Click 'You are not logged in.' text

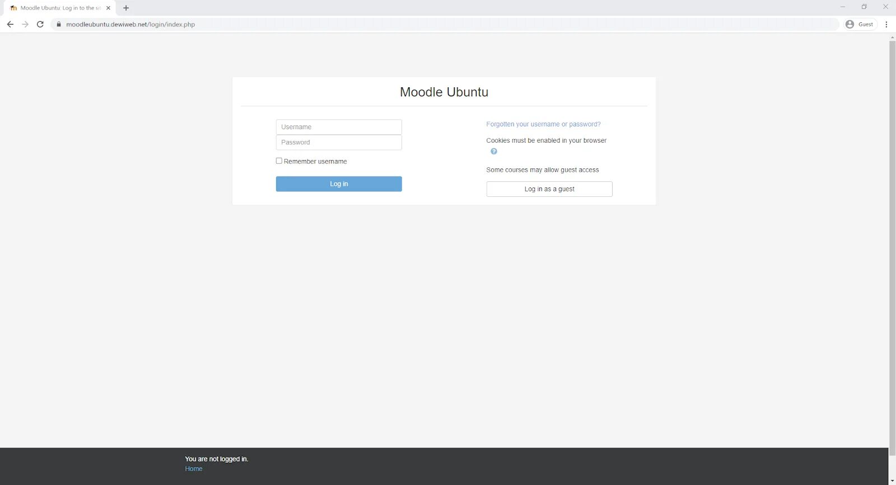217,459
